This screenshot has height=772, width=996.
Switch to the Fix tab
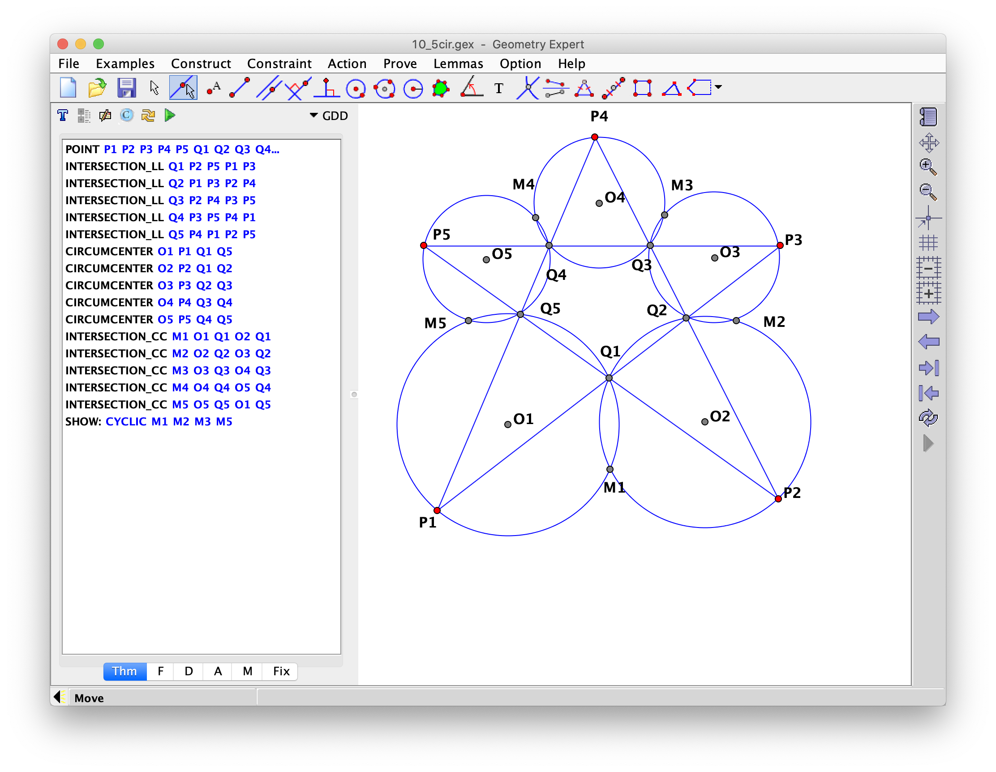(281, 671)
